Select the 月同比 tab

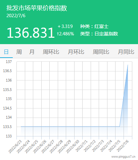(x=126, y=52)
